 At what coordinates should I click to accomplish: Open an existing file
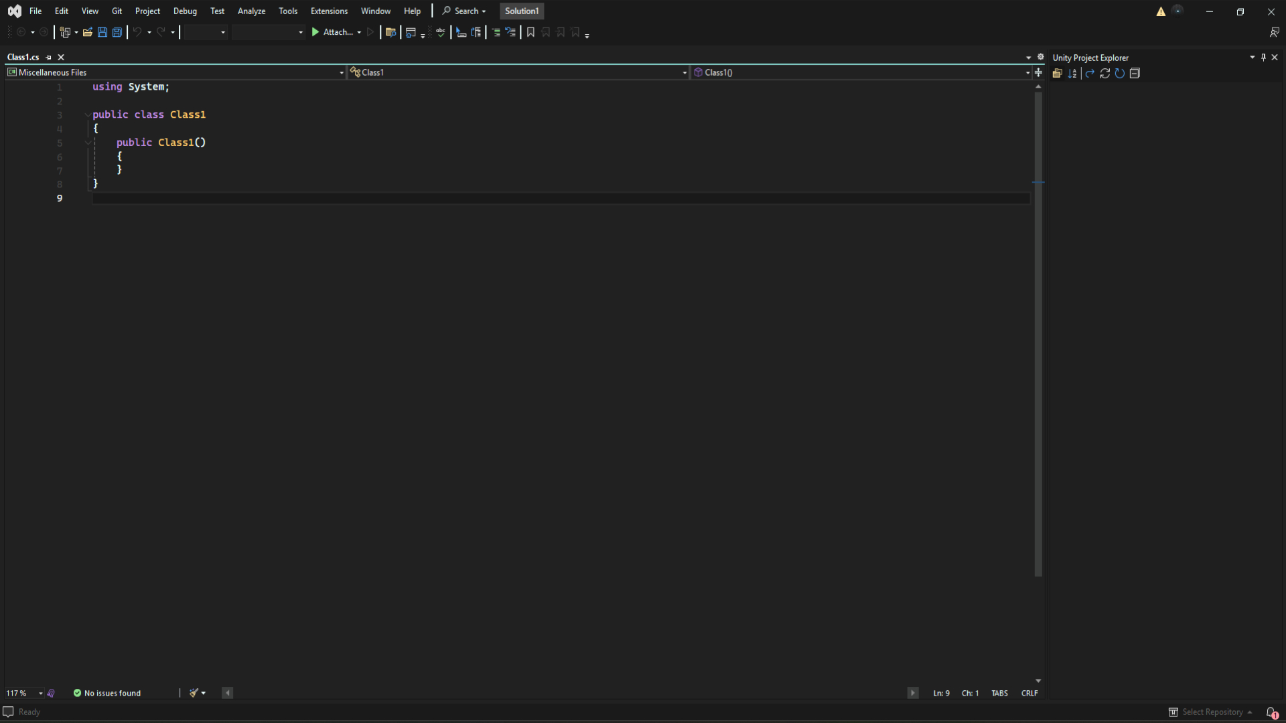click(88, 31)
